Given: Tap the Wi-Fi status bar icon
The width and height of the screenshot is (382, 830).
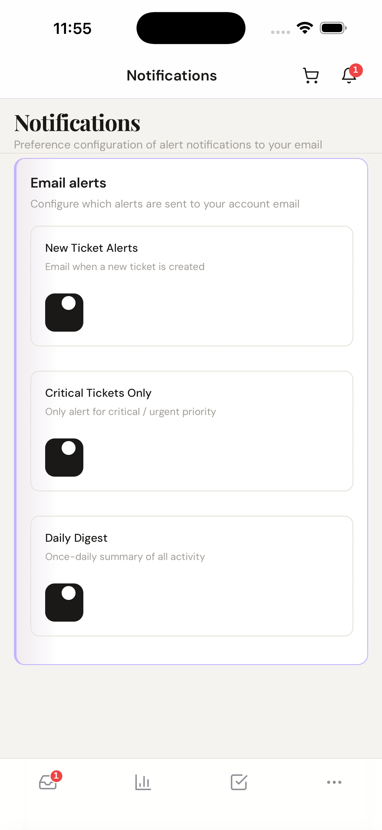Looking at the screenshot, I should (305, 28).
